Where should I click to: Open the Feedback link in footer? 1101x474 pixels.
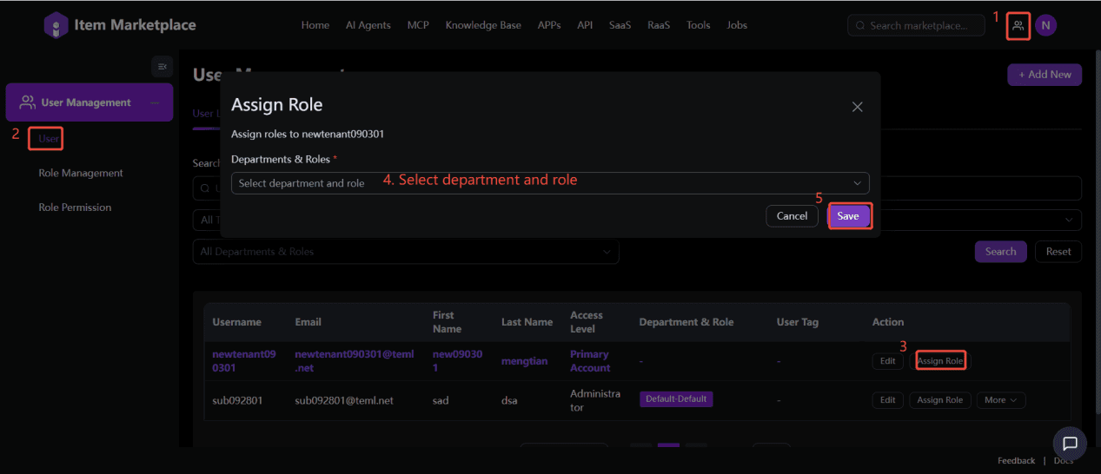pos(1016,461)
